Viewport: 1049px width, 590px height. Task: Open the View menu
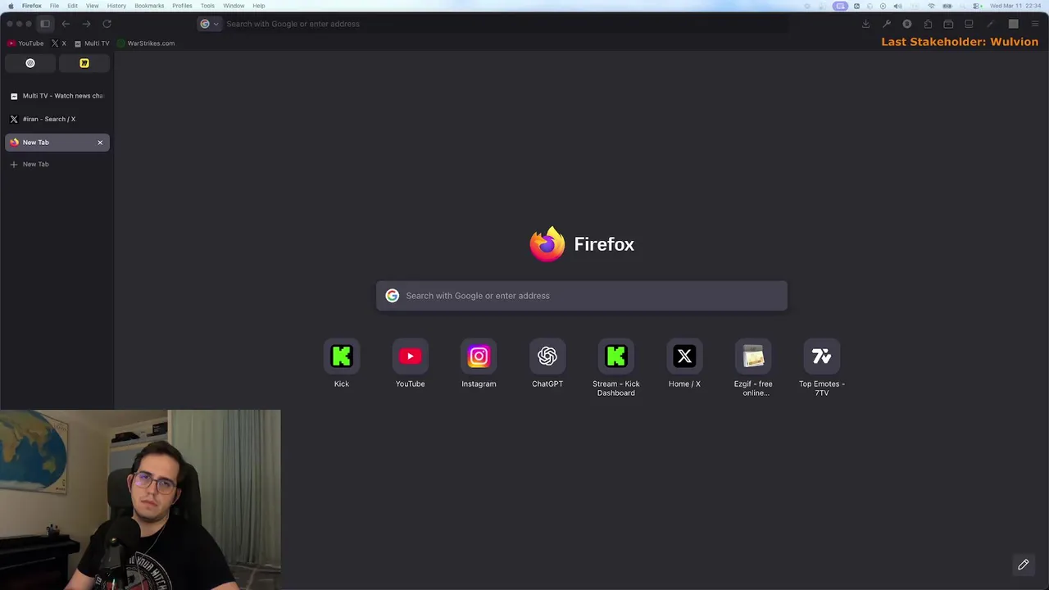(93, 6)
